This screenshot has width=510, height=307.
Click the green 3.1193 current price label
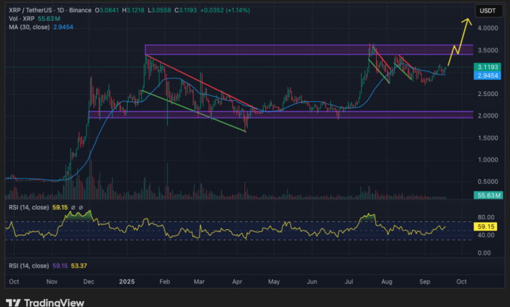pyautogui.click(x=486, y=67)
